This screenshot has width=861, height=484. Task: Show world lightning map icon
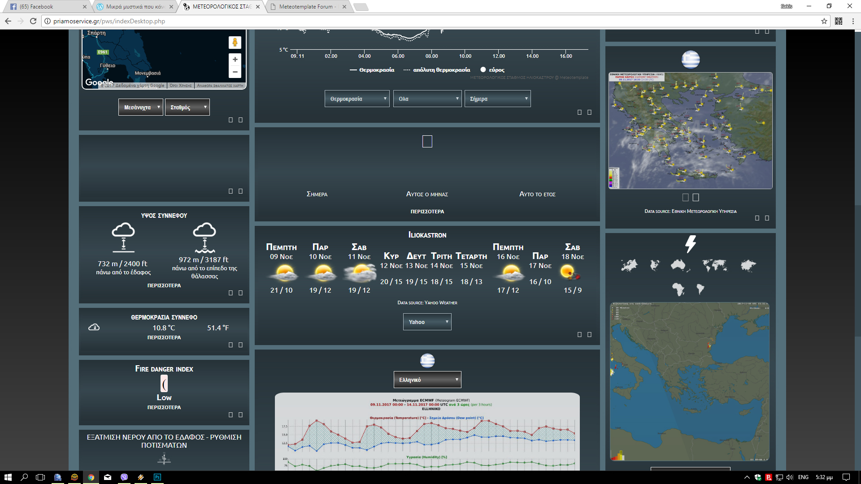coord(715,265)
